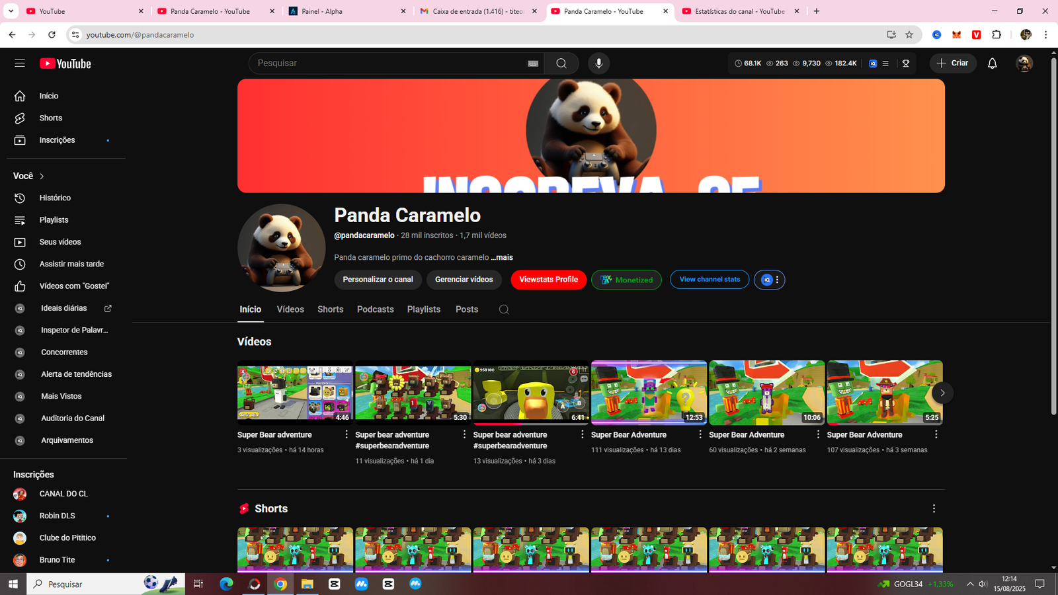Expand channel description with ...mais
The height and width of the screenshot is (595, 1058).
click(502, 257)
